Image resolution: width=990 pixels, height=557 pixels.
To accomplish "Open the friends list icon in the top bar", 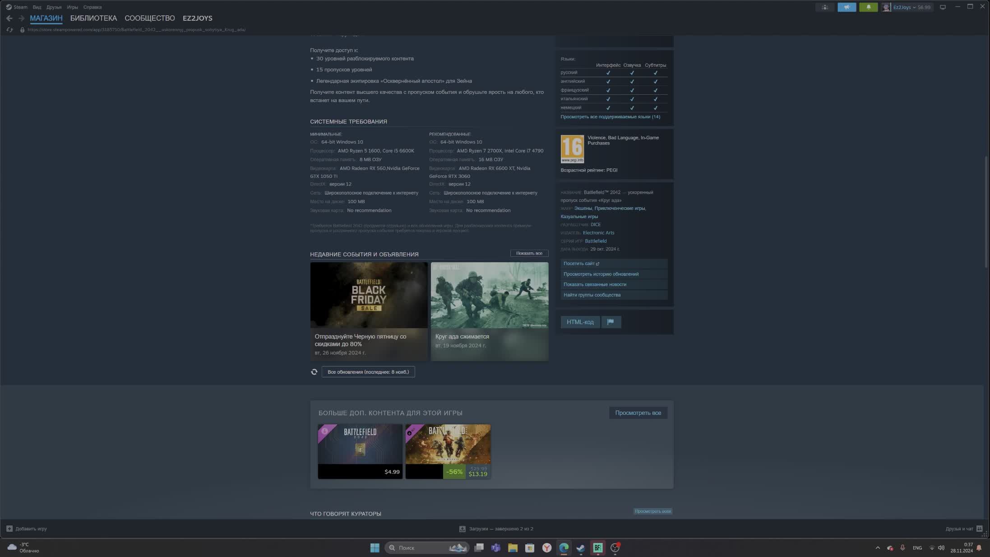I will (x=824, y=7).
